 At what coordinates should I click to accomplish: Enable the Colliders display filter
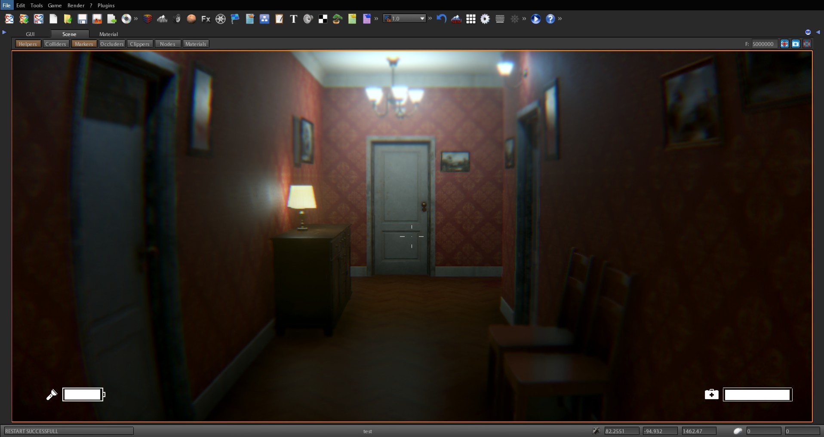[55, 43]
